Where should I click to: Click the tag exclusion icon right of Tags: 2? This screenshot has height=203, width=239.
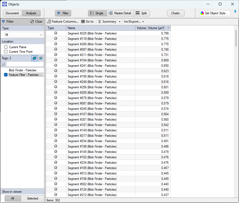41,58
